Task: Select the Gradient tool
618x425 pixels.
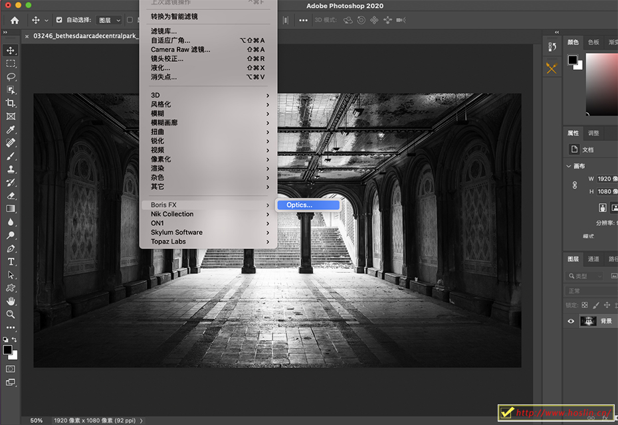Action: click(11, 209)
